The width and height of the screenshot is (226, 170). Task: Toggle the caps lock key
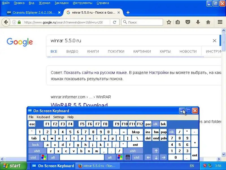pyautogui.click(x=36, y=145)
